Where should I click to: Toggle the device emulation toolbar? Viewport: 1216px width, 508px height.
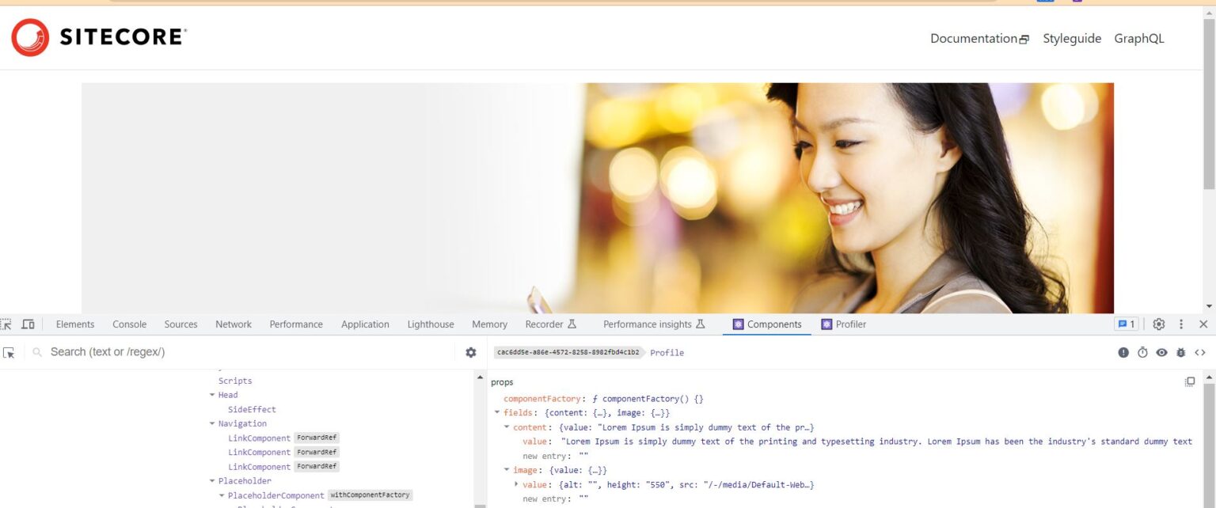28,324
